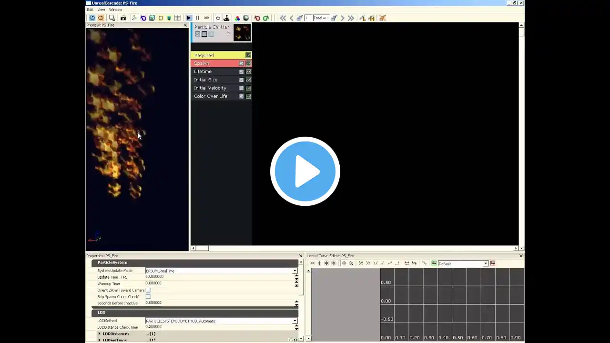
Task: Toggle the Initial Velocity module enable checkbox
Action: pos(242,88)
